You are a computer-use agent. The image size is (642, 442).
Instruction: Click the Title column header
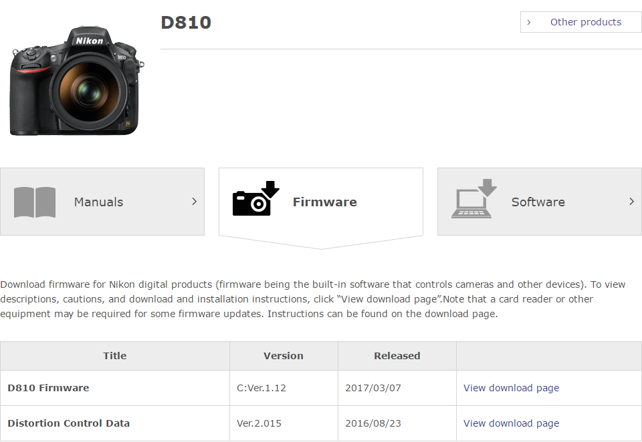114,356
